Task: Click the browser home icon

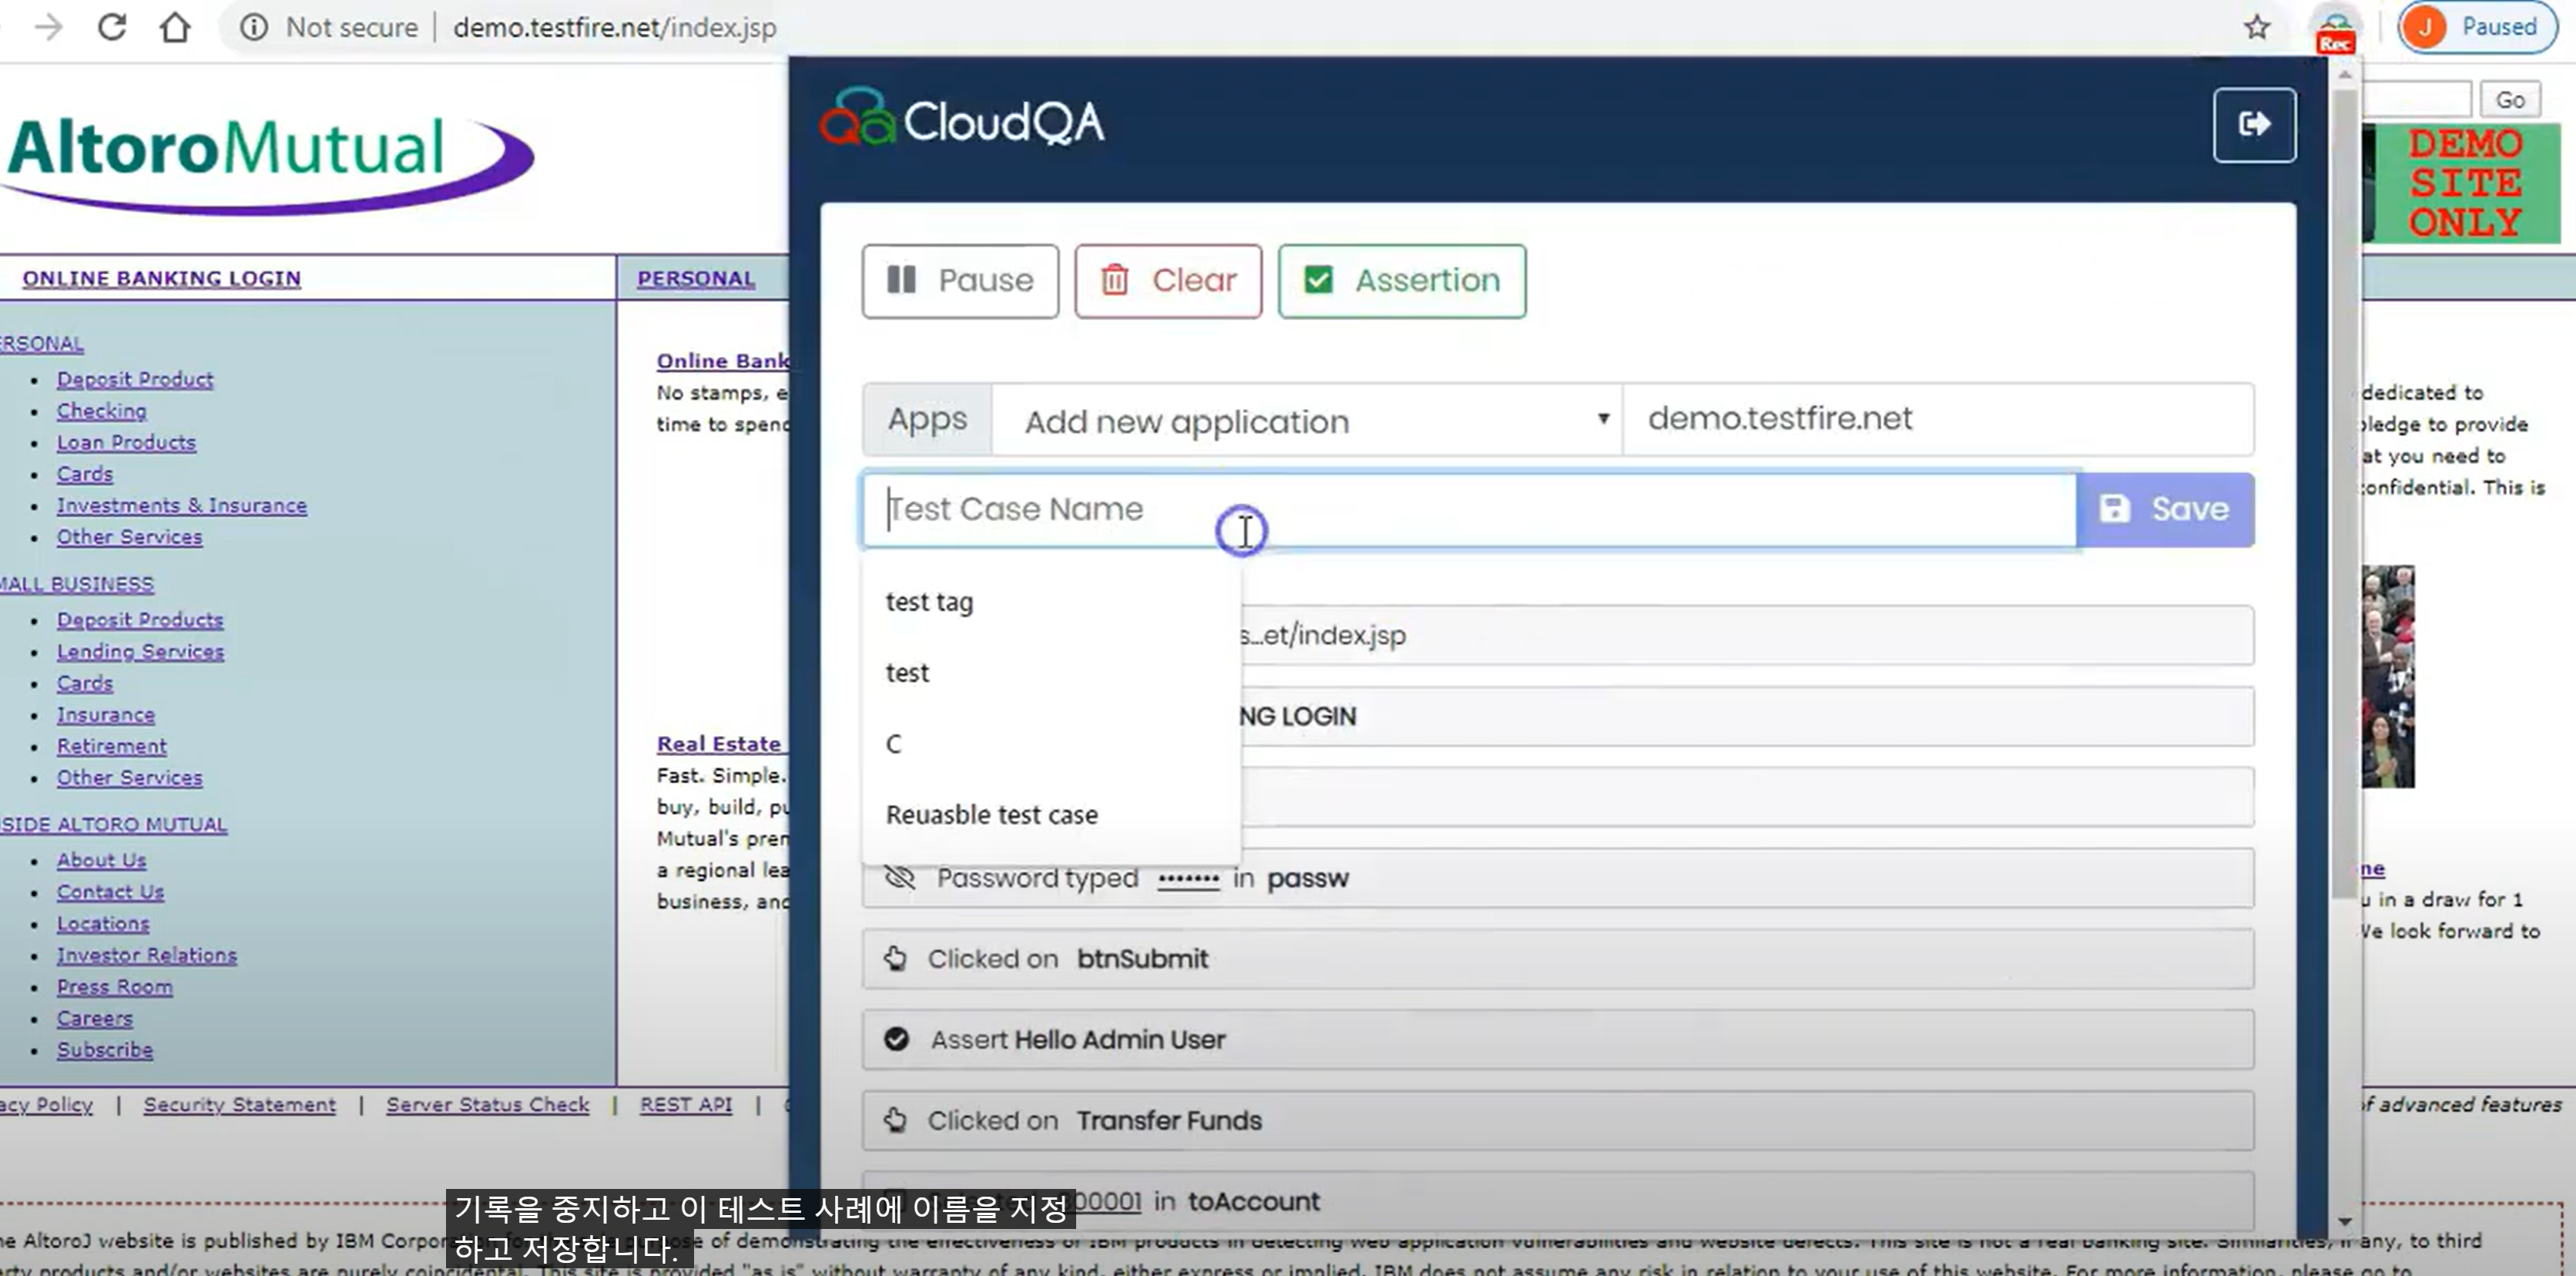Action: 175,27
